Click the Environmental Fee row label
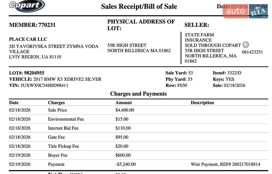The image size is (272, 174). pos(66,119)
